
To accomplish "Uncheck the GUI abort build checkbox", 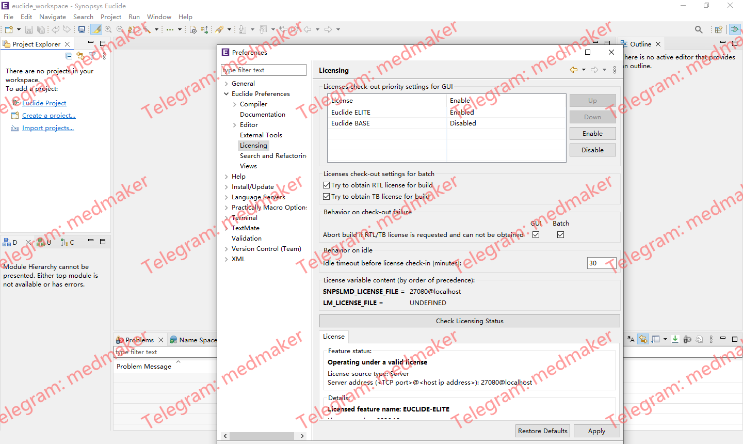I will coord(536,235).
